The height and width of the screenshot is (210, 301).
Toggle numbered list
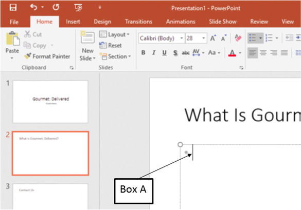269,38
